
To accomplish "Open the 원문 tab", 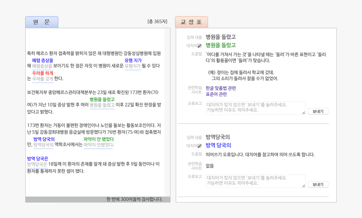I will point(42,22).
